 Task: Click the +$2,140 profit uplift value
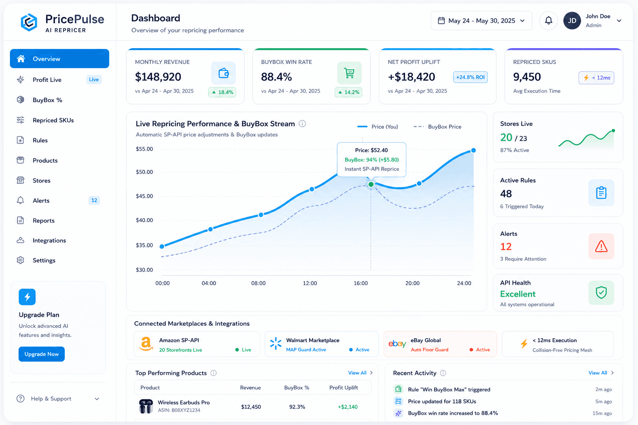click(x=348, y=407)
